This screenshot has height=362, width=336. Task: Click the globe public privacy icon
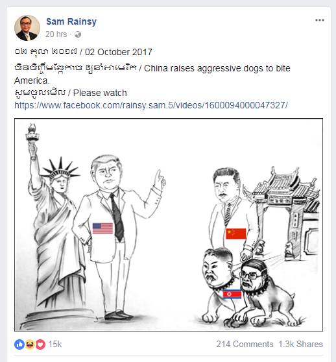coord(78,34)
